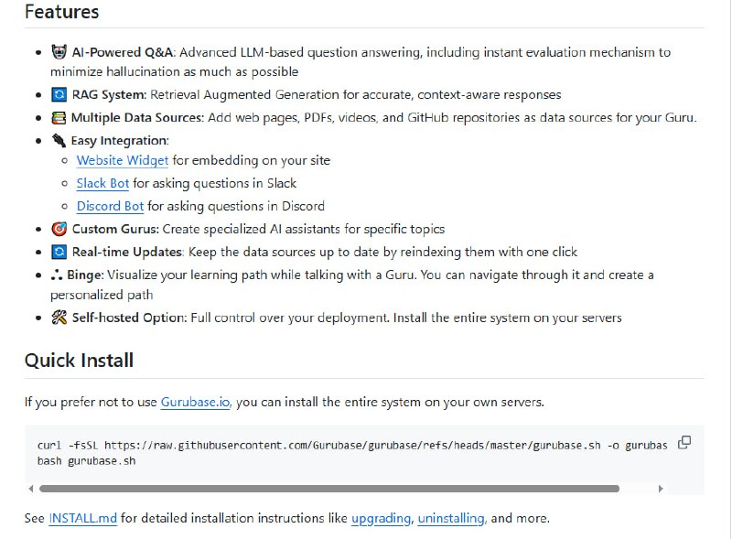
Task: Go to the upgrading instructions link
Action: tap(381, 518)
